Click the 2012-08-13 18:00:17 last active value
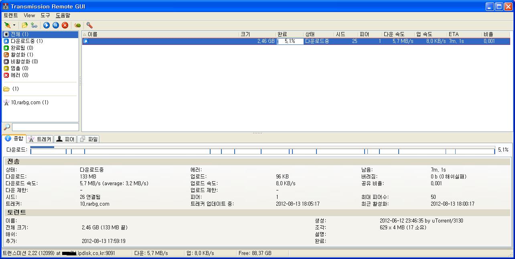 click(452, 204)
